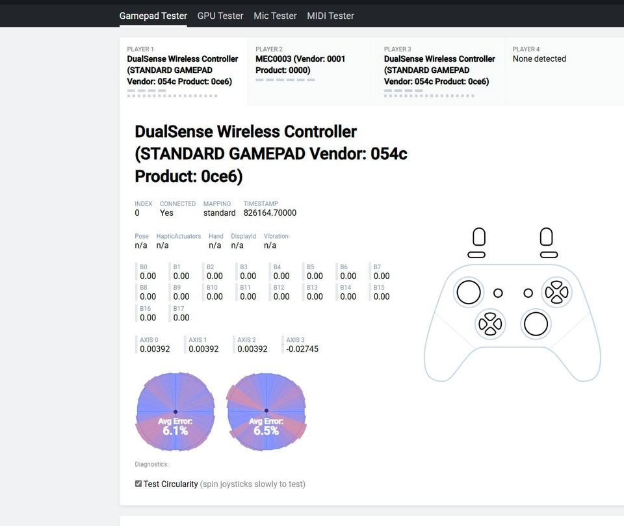Click the AXIS 3 value -0.02745
This screenshot has height=526, width=624.
(x=302, y=348)
